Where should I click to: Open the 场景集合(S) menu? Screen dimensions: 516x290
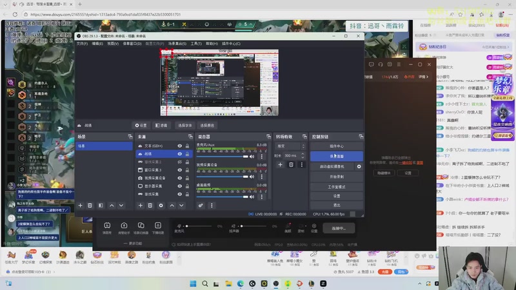[x=177, y=43]
